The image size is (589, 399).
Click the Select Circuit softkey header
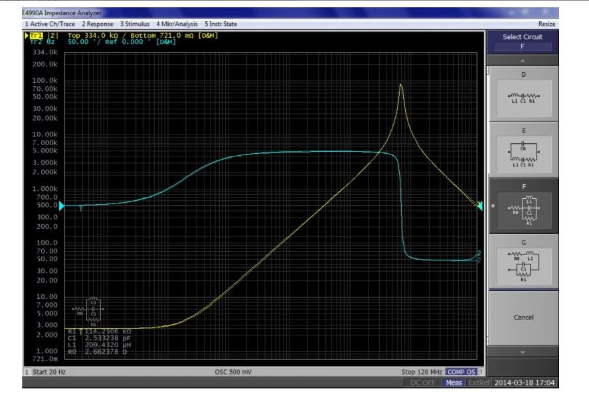(x=523, y=42)
